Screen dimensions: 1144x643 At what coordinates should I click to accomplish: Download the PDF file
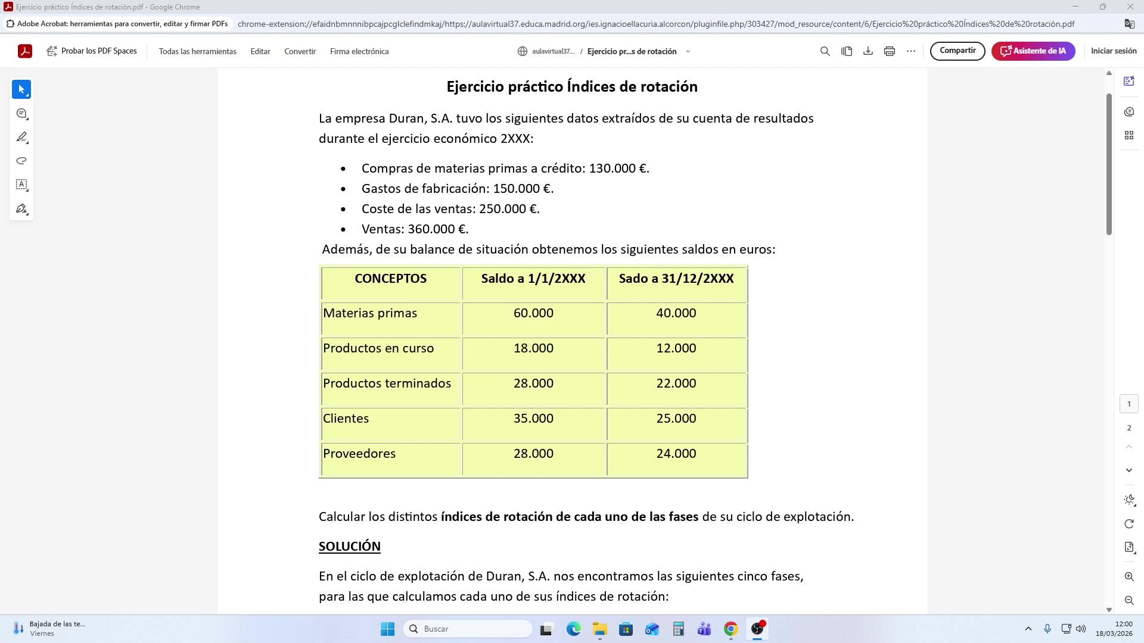[868, 51]
